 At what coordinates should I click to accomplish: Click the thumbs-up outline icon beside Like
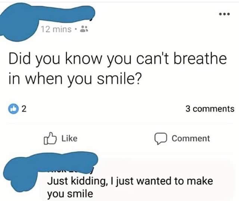50,139
